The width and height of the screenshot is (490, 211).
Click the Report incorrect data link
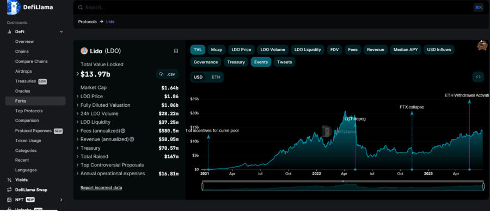coord(101,188)
